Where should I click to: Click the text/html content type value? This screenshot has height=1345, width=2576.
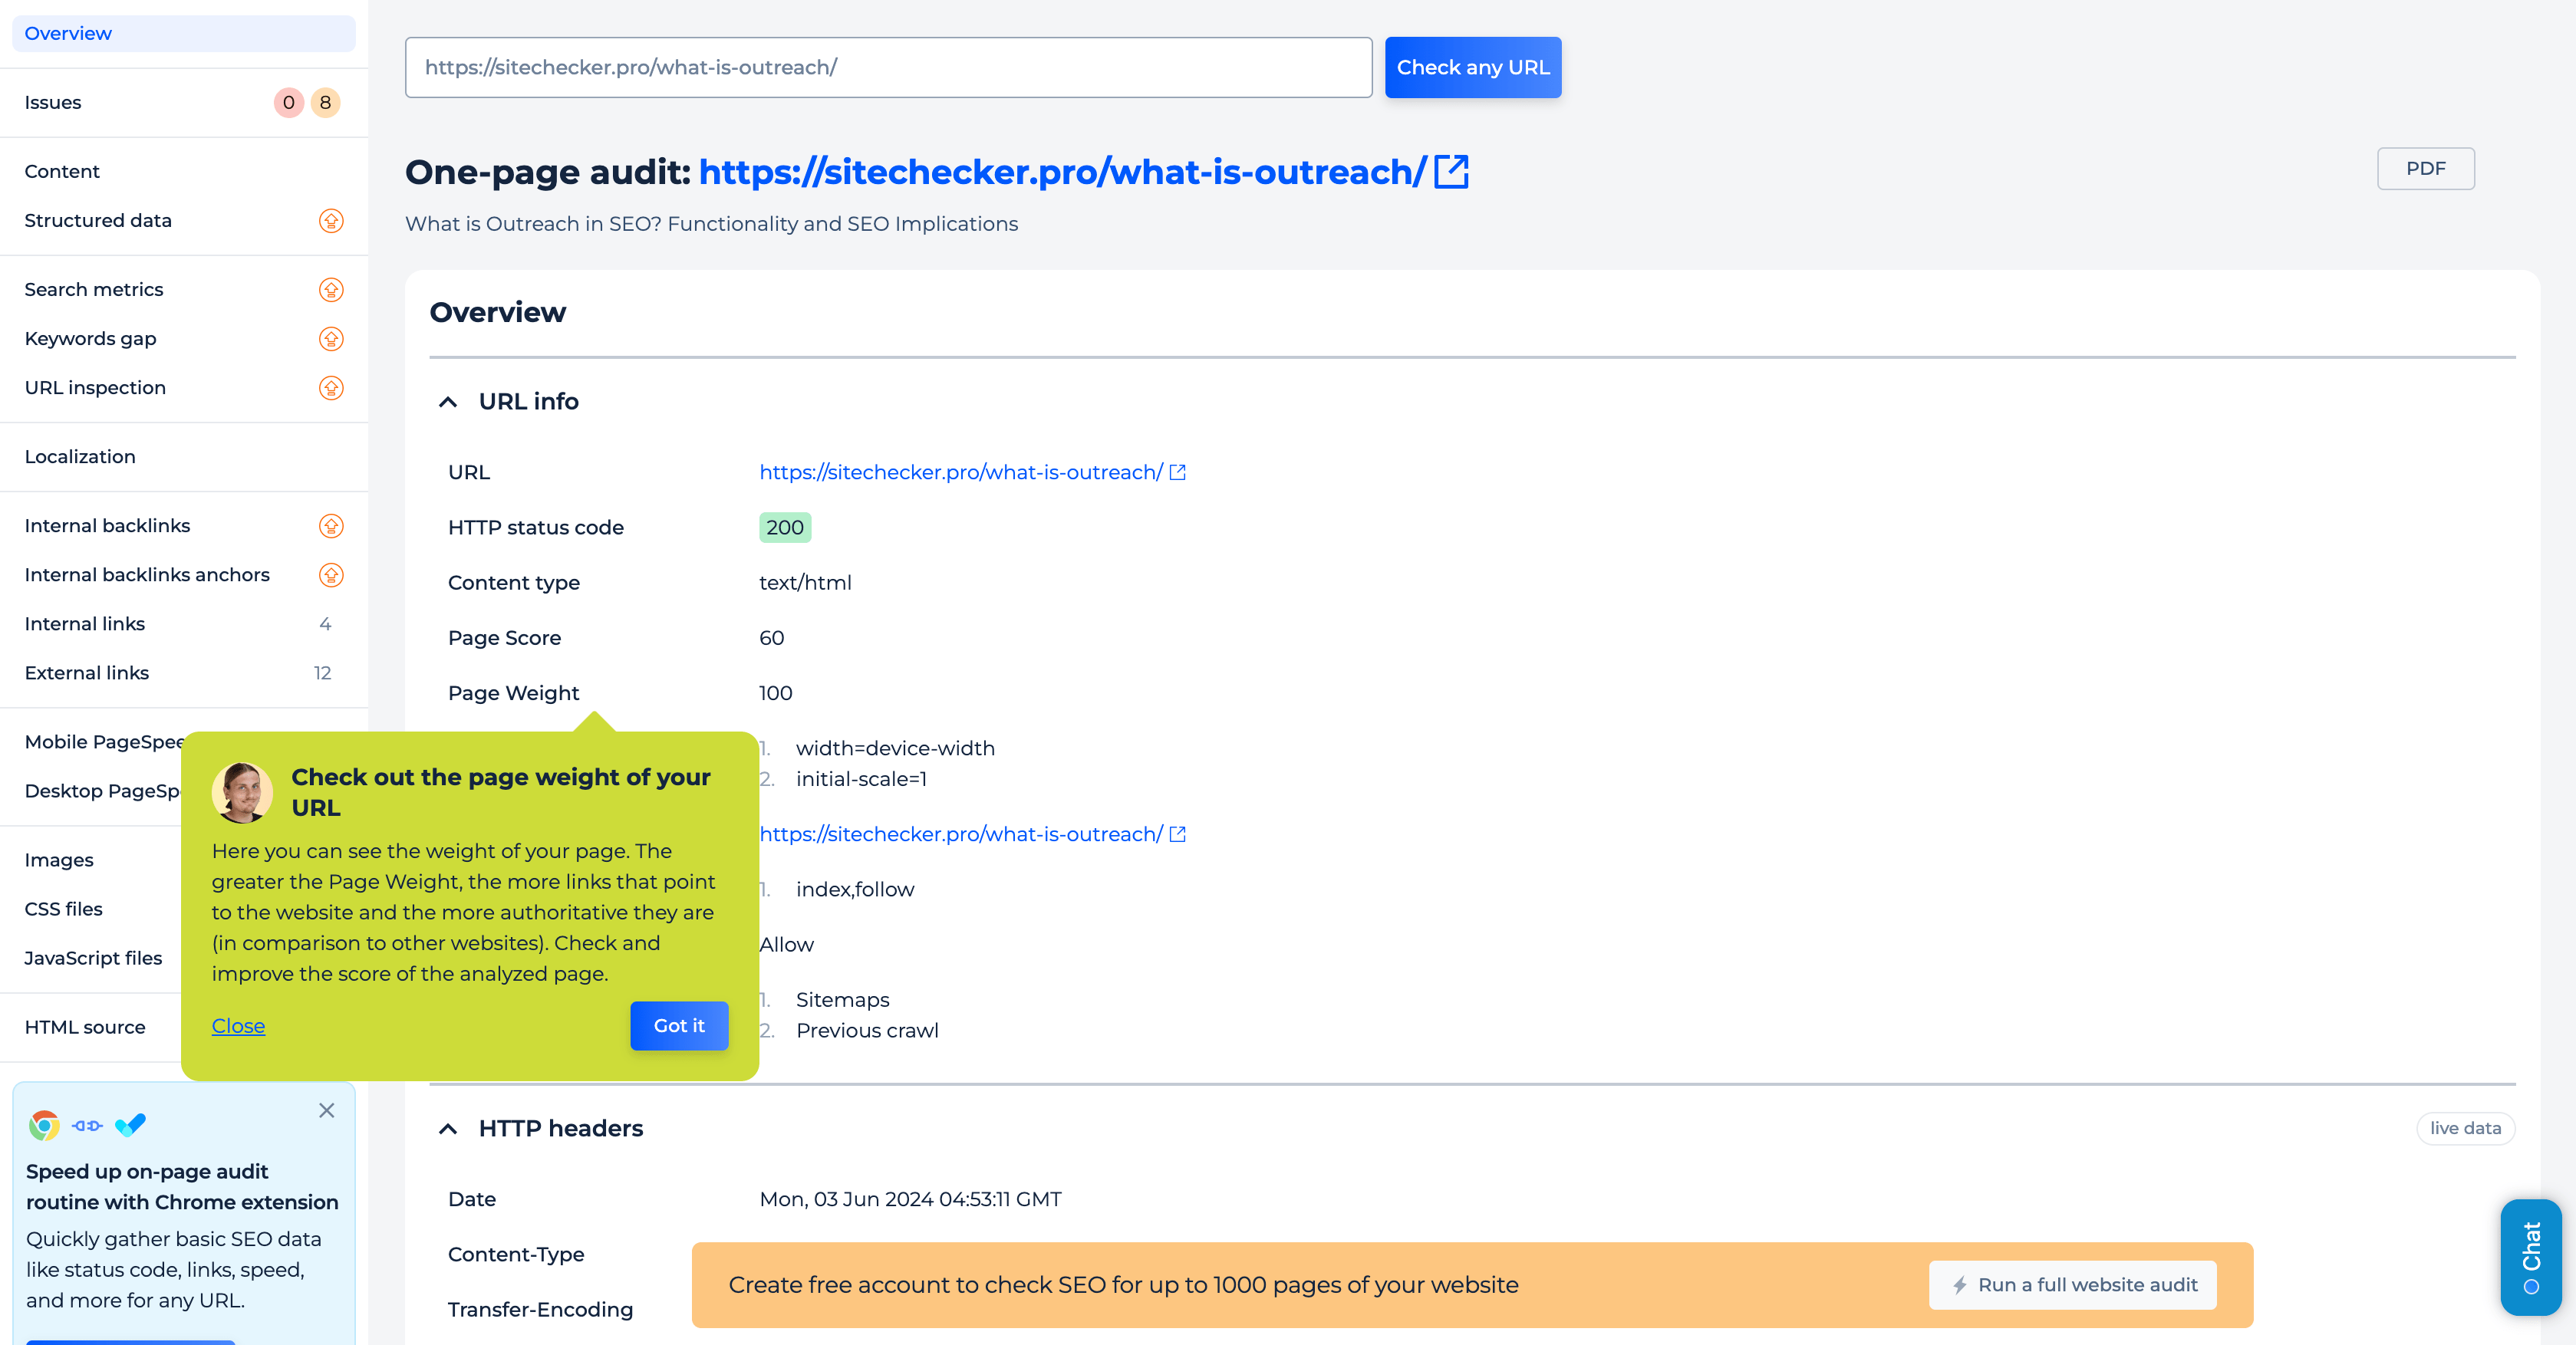[x=805, y=583]
